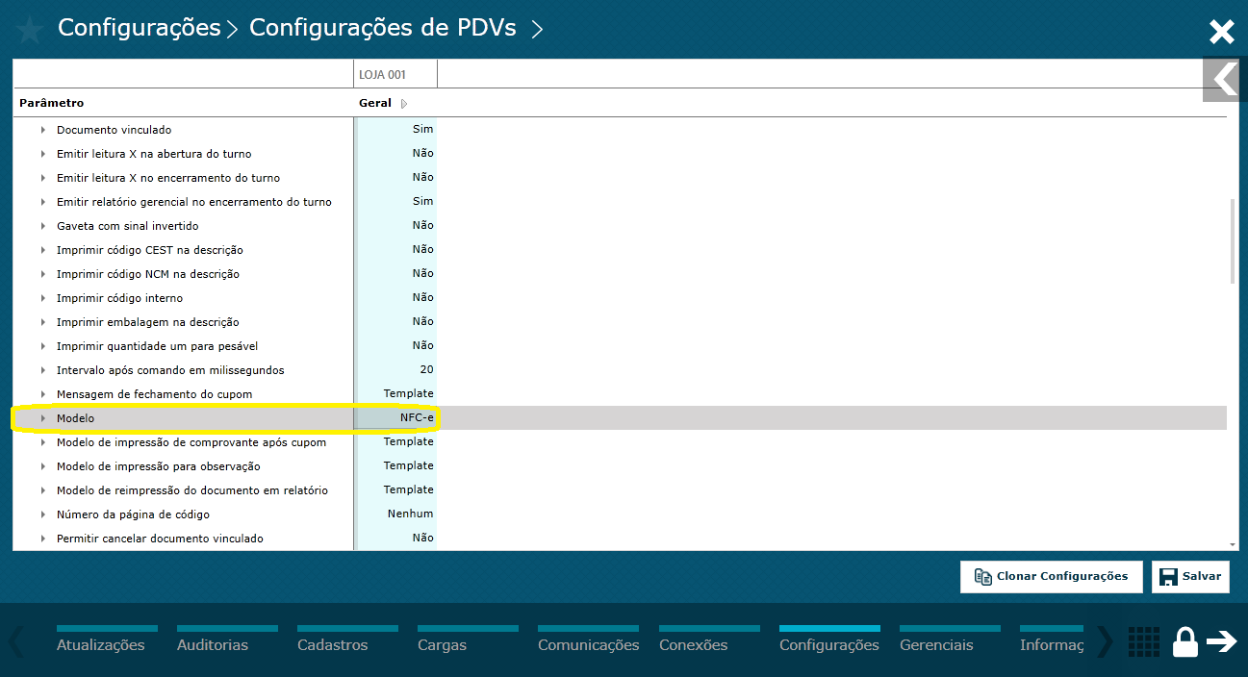Open the apps grid icon at bottom right

(x=1143, y=641)
